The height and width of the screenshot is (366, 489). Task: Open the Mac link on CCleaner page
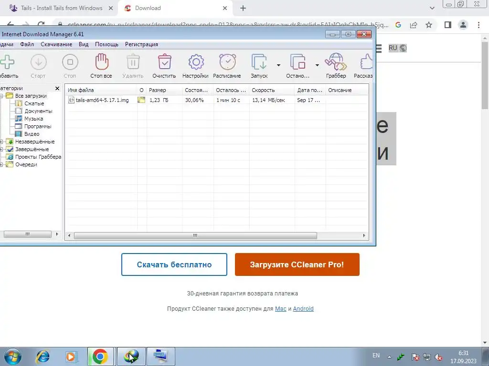coord(281,309)
